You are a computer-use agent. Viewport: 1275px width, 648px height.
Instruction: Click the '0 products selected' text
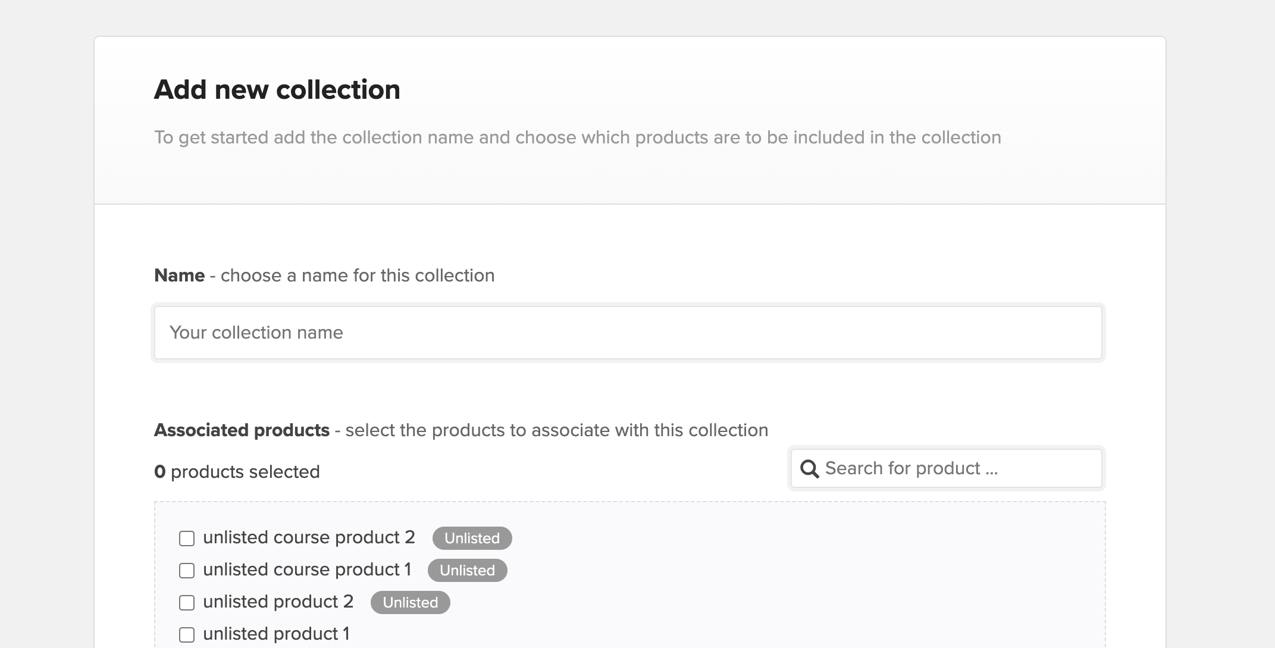coord(237,472)
